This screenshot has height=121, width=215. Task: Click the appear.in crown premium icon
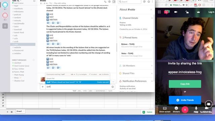[x=198, y=12]
